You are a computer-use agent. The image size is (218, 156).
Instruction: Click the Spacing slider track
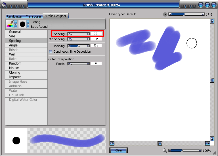tap(79, 34)
